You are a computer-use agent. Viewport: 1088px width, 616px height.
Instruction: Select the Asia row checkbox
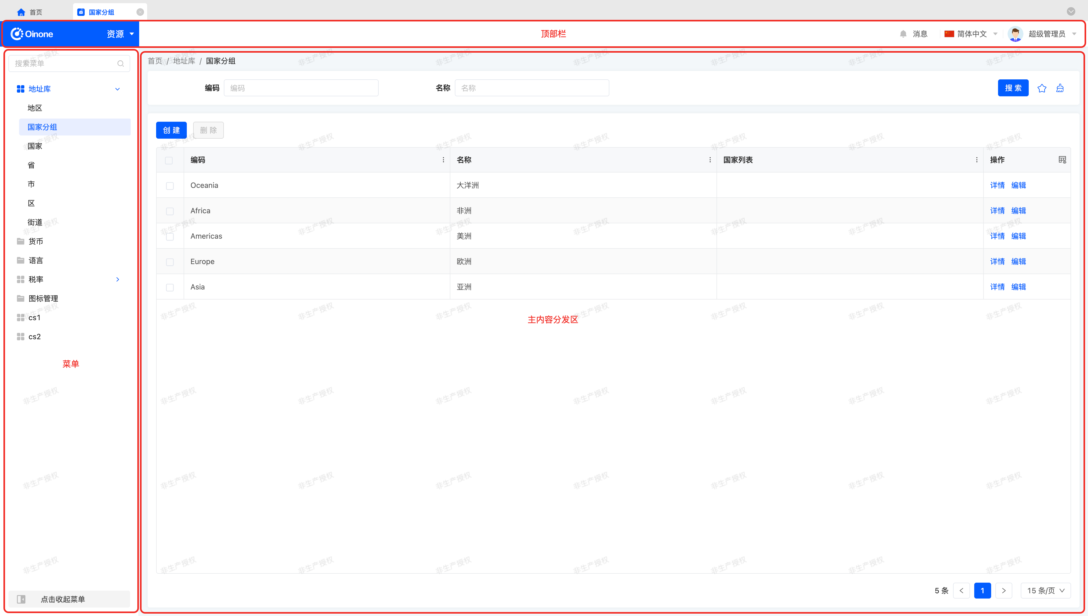[170, 287]
